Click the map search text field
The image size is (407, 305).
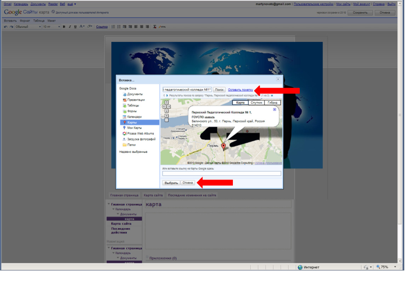point(187,90)
